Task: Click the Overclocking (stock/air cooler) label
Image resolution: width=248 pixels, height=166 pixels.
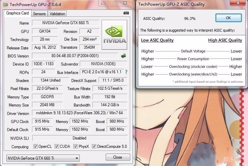Action: (x=193, y=67)
